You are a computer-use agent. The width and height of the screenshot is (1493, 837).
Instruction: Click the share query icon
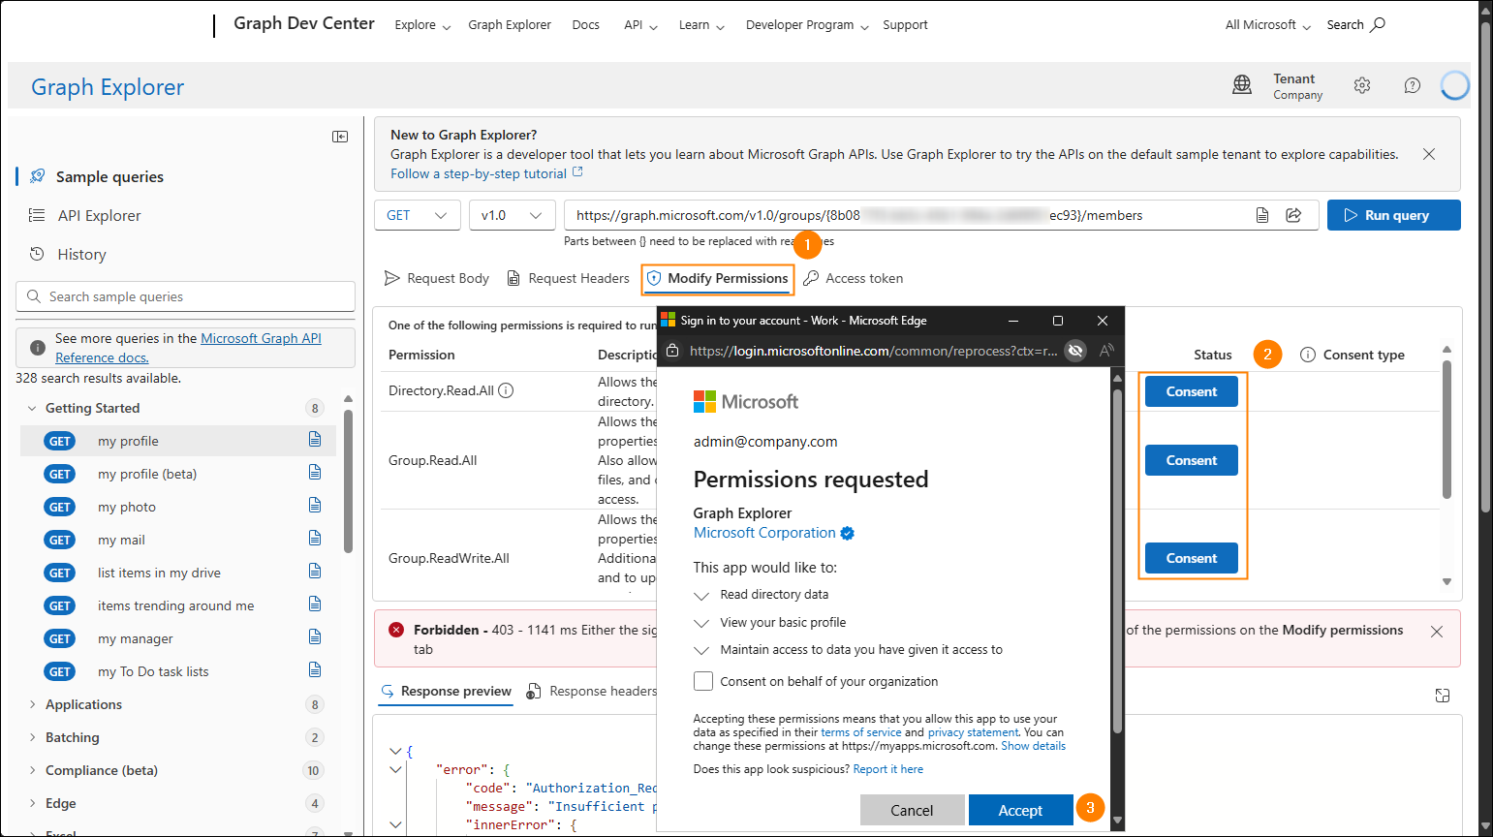[x=1293, y=215]
